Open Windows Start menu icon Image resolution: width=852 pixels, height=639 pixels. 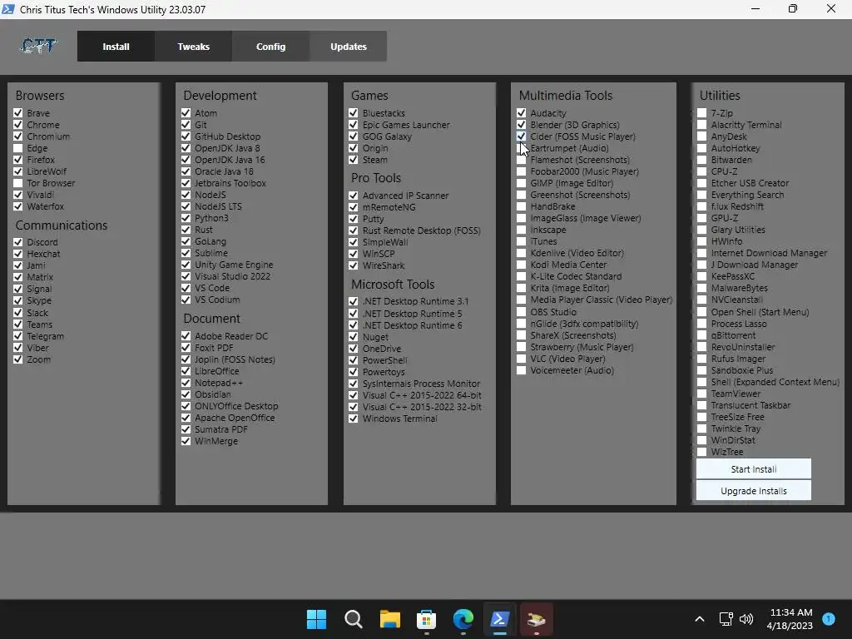(316, 619)
